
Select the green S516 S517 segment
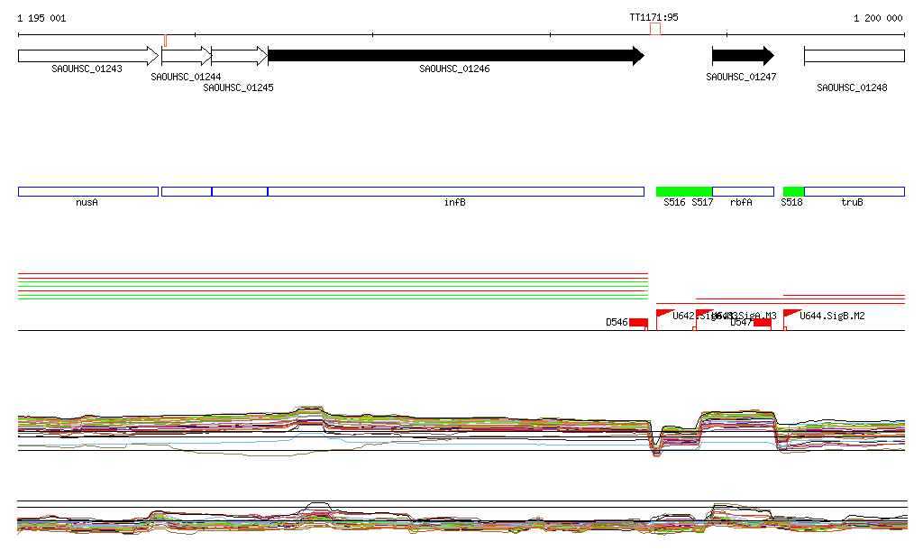click(684, 191)
